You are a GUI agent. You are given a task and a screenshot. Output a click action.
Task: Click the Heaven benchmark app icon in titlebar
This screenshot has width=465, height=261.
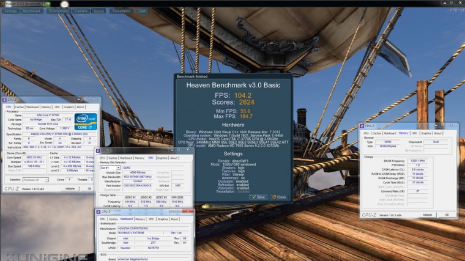point(2,4)
